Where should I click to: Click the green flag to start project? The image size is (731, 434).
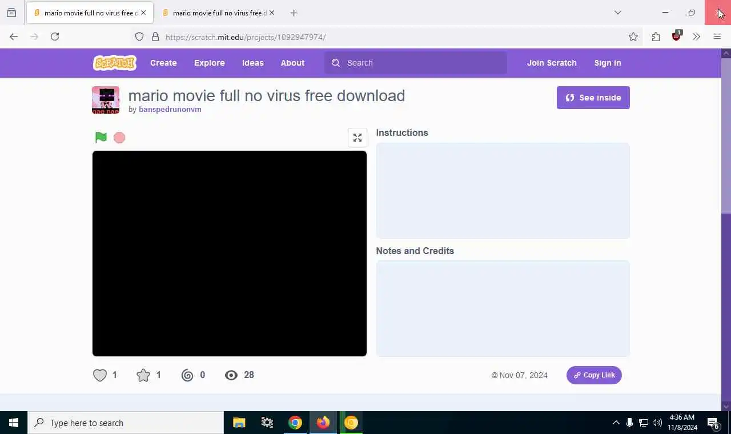pyautogui.click(x=101, y=138)
